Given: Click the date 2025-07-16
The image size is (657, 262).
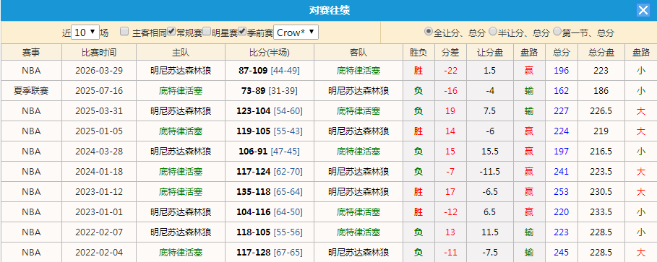Looking at the screenshot, I should pos(99,91).
